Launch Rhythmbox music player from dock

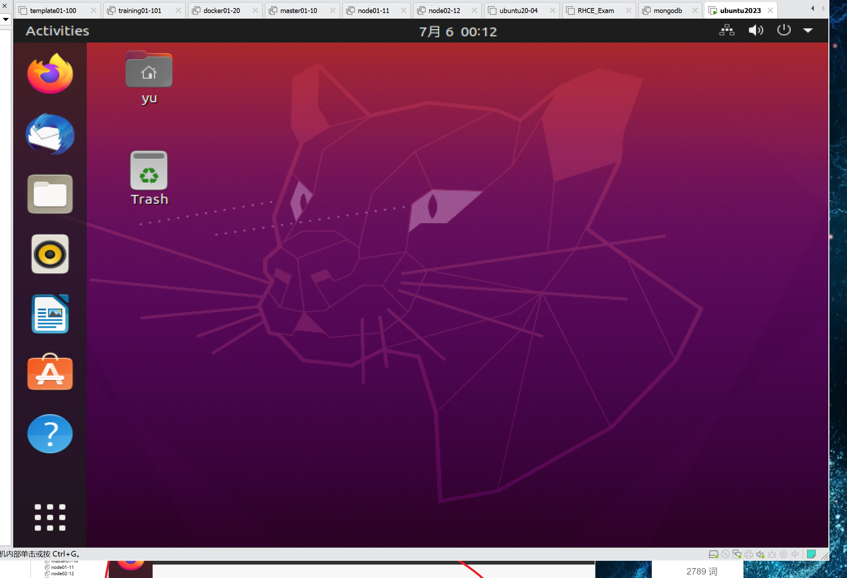point(50,254)
